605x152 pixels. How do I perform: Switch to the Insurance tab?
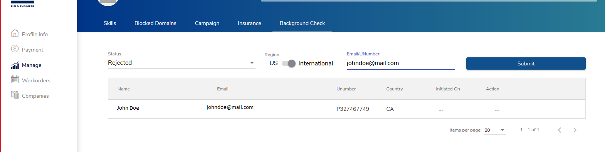[249, 23]
